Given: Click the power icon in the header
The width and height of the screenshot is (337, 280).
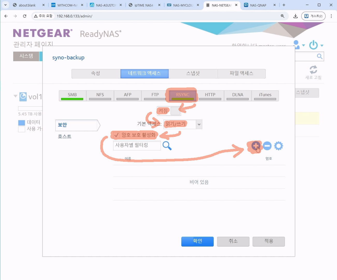Looking at the screenshot, I should coord(313,45).
